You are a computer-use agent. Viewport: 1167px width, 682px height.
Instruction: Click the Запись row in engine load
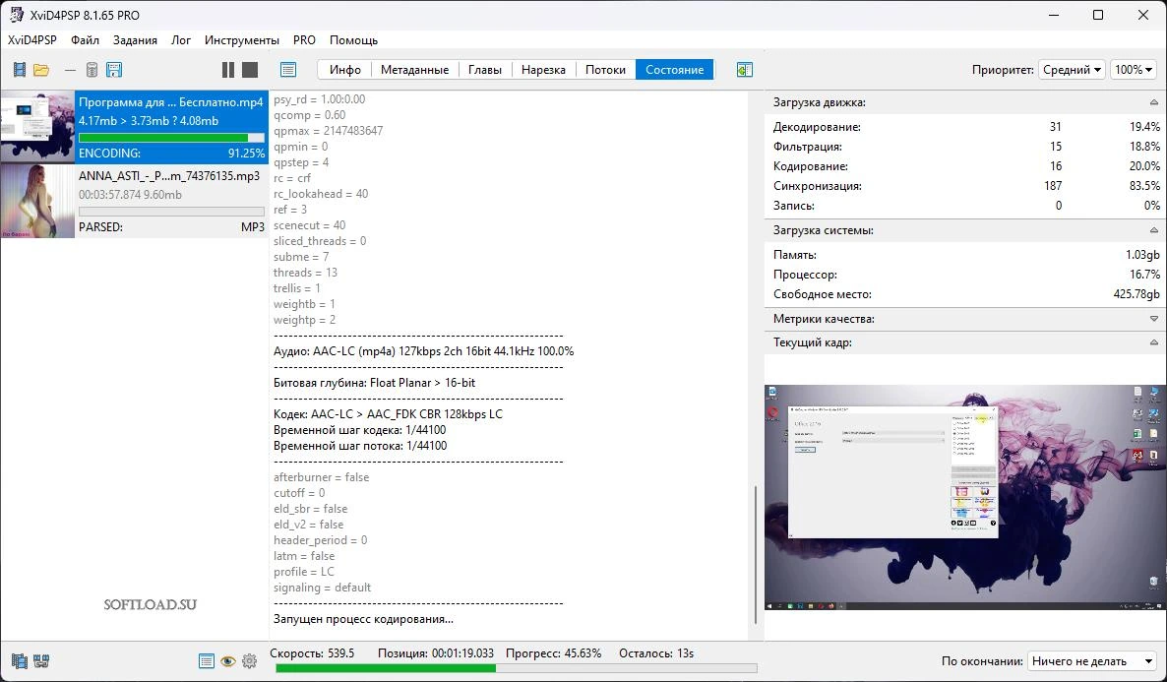click(x=965, y=206)
